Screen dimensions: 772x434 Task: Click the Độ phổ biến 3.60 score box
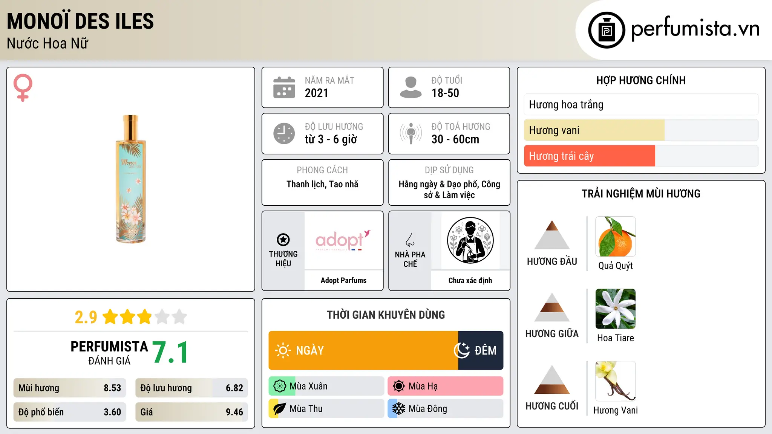[70, 412]
